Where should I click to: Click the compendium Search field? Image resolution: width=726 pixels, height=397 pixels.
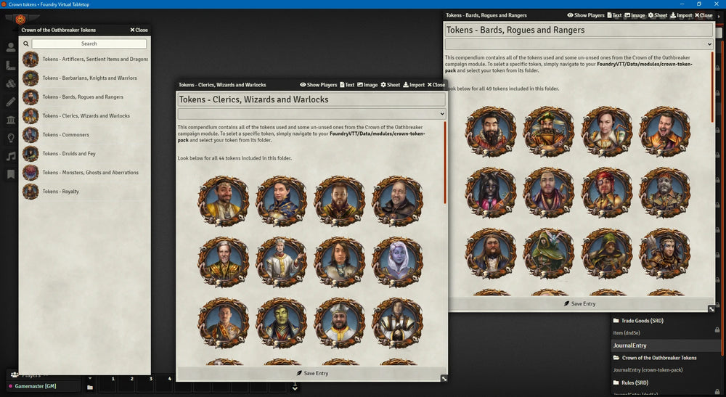pyautogui.click(x=89, y=44)
